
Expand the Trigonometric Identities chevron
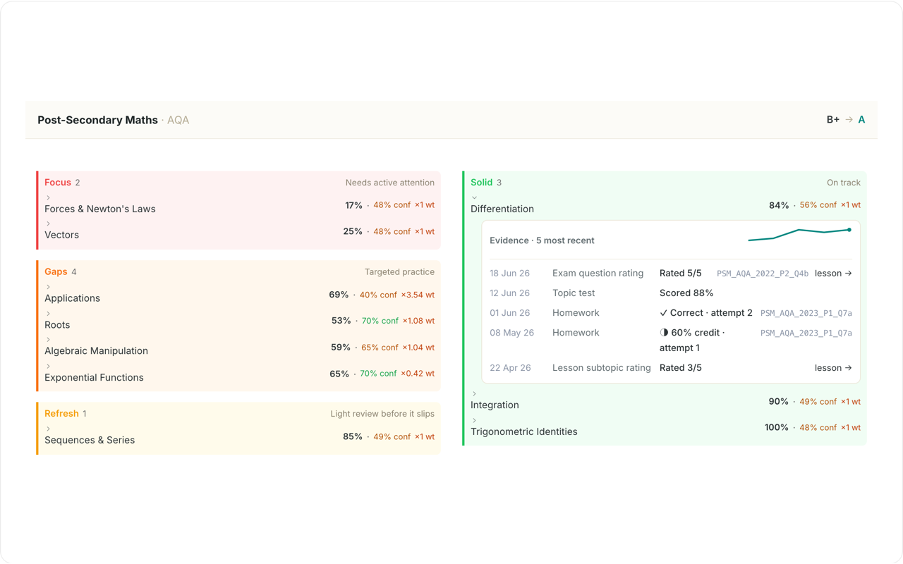pyautogui.click(x=474, y=421)
